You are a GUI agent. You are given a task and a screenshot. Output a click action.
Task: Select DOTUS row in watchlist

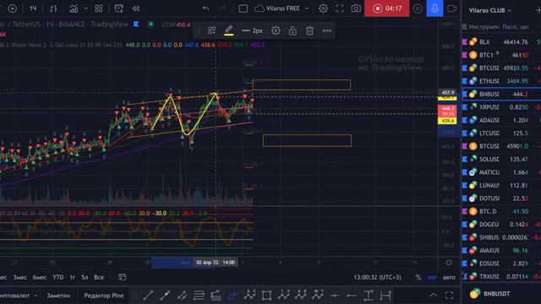(x=501, y=198)
